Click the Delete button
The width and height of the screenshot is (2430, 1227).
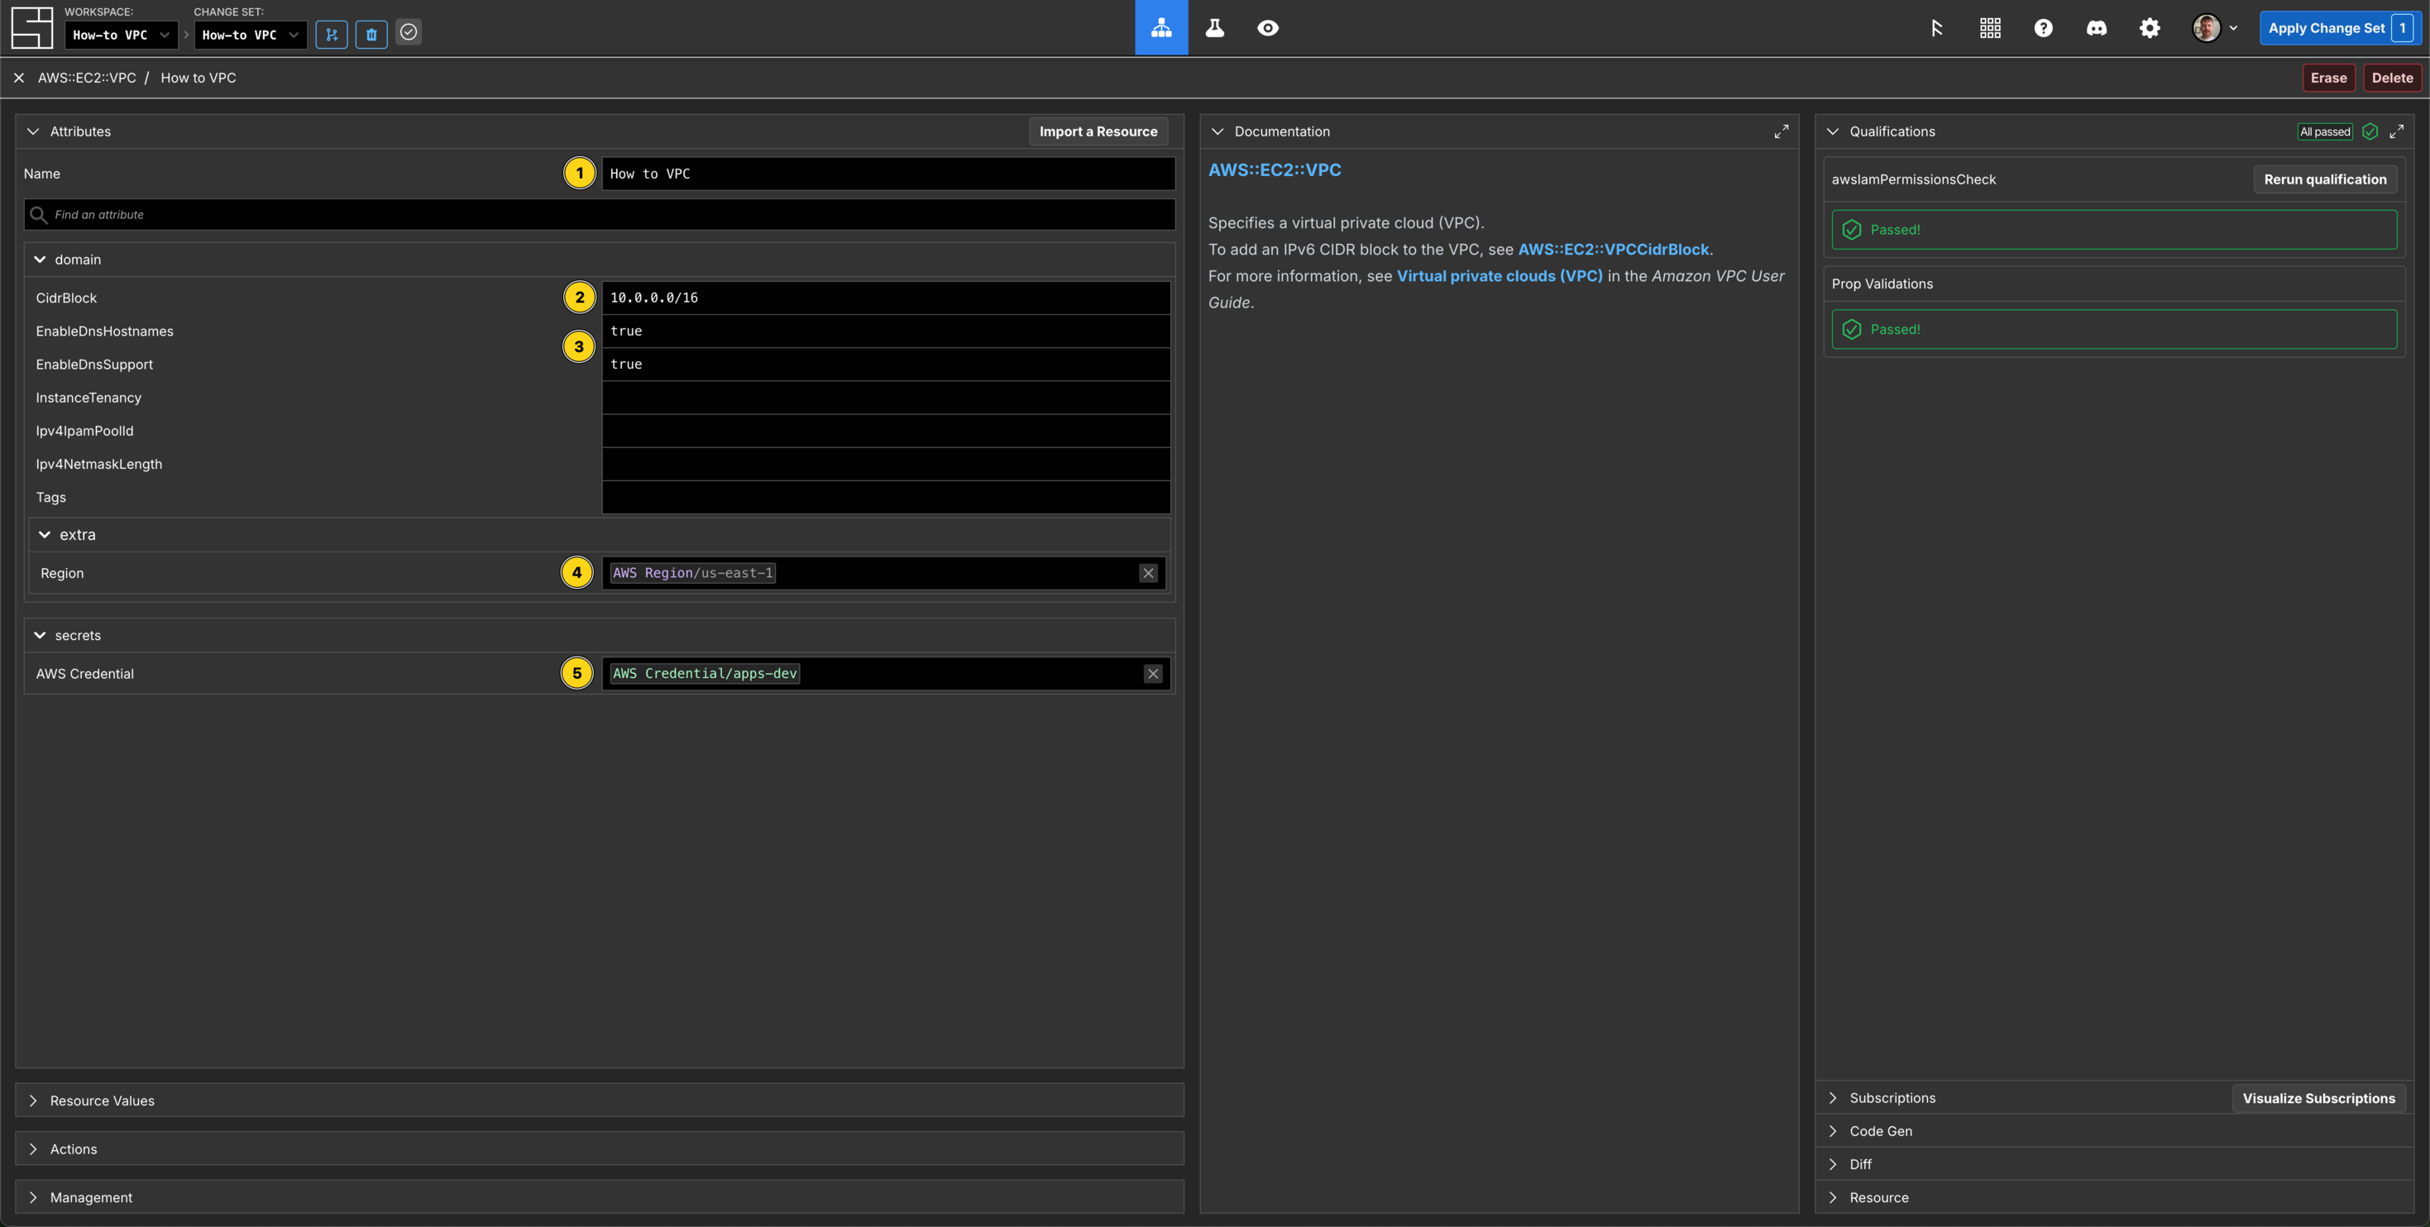click(x=2392, y=78)
